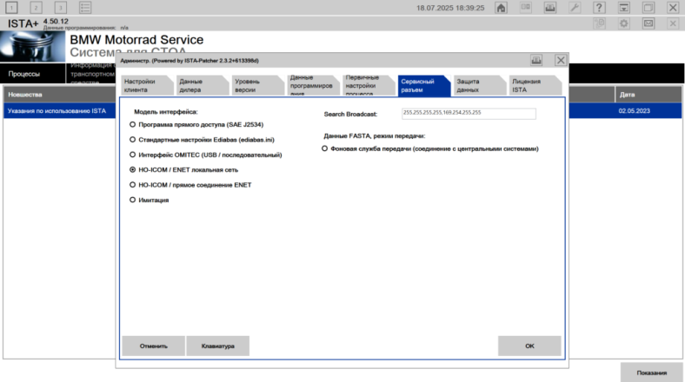The height and width of the screenshot is (382, 685).
Task: Enable Фоновая служба передачи option
Action: (x=430, y=148)
